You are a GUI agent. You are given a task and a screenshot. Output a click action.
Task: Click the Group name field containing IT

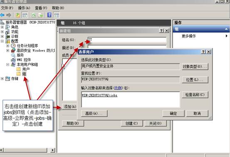(x=127, y=40)
